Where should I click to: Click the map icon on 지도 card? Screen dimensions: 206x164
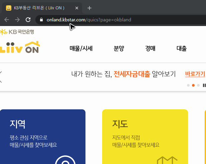[x=167, y=160]
